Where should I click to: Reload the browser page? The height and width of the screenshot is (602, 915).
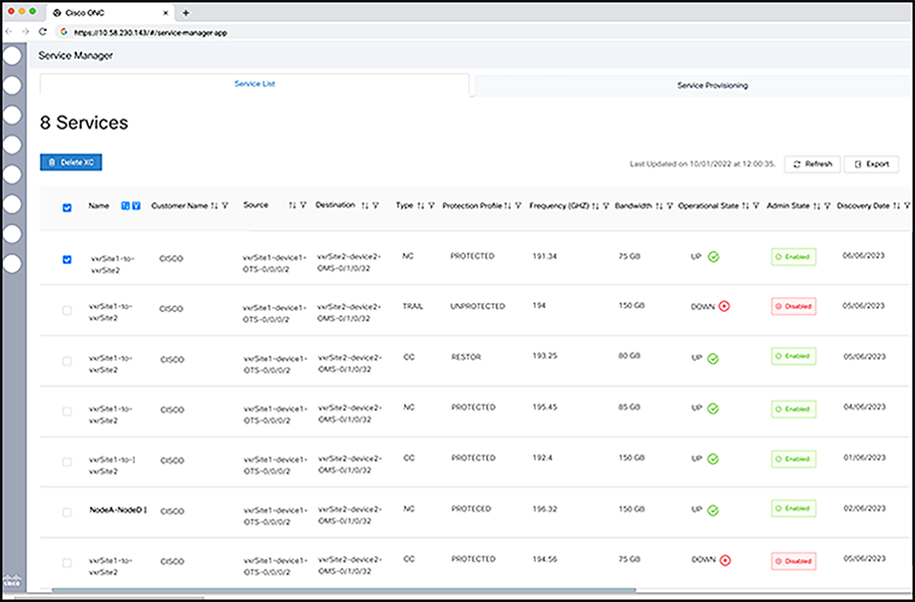(42, 32)
